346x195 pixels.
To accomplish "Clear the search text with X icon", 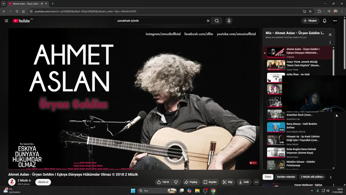I will pos(208,21).
